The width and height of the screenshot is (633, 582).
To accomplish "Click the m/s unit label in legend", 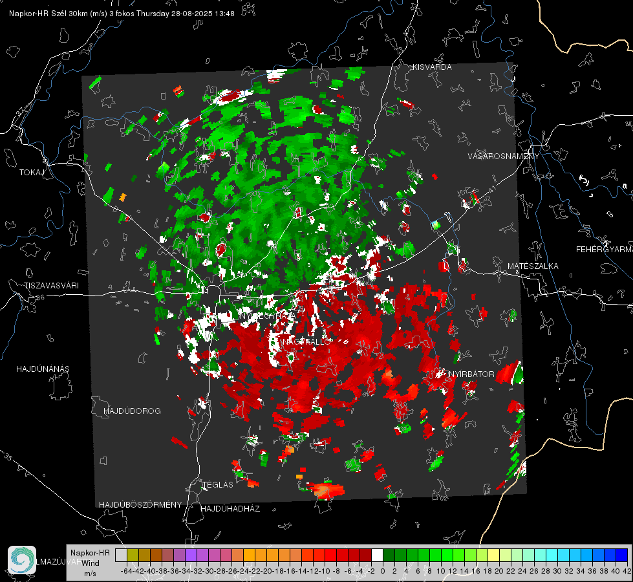I will [x=90, y=574].
